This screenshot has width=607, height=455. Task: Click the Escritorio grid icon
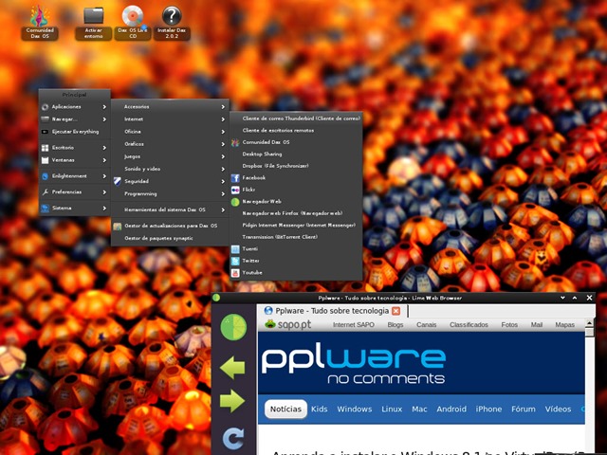46,148
